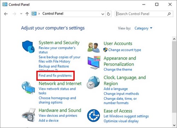Open Choose homegroup and sharing options
The image size is (177, 128).
click(x=57, y=100)
